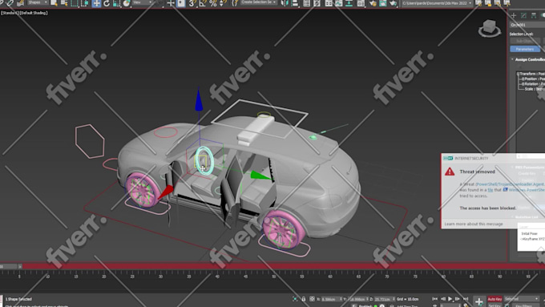
Task: Click the Render Production teapot icon
Action: pyautogui.click(x=393, y=3)
